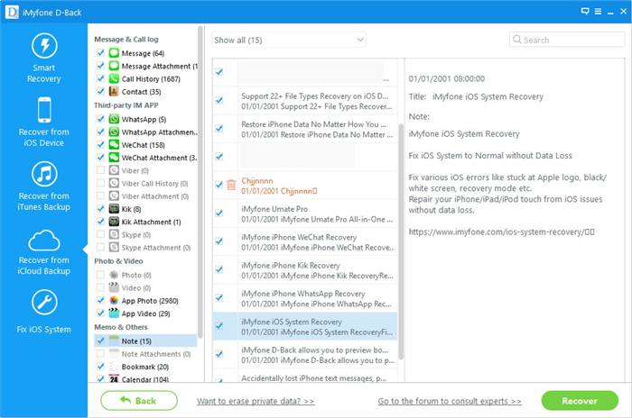The width and height of the screenshot is (632, 418).
Task: Click the WeChat Attachment icon
Action: (114, 158)
